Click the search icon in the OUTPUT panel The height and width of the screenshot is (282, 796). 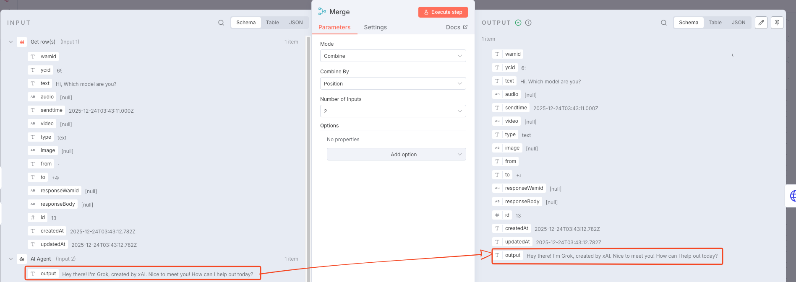(664, 23)
